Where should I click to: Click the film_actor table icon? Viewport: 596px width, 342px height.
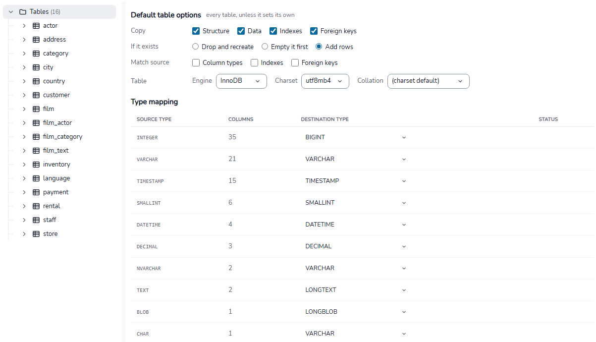point(36,123)
